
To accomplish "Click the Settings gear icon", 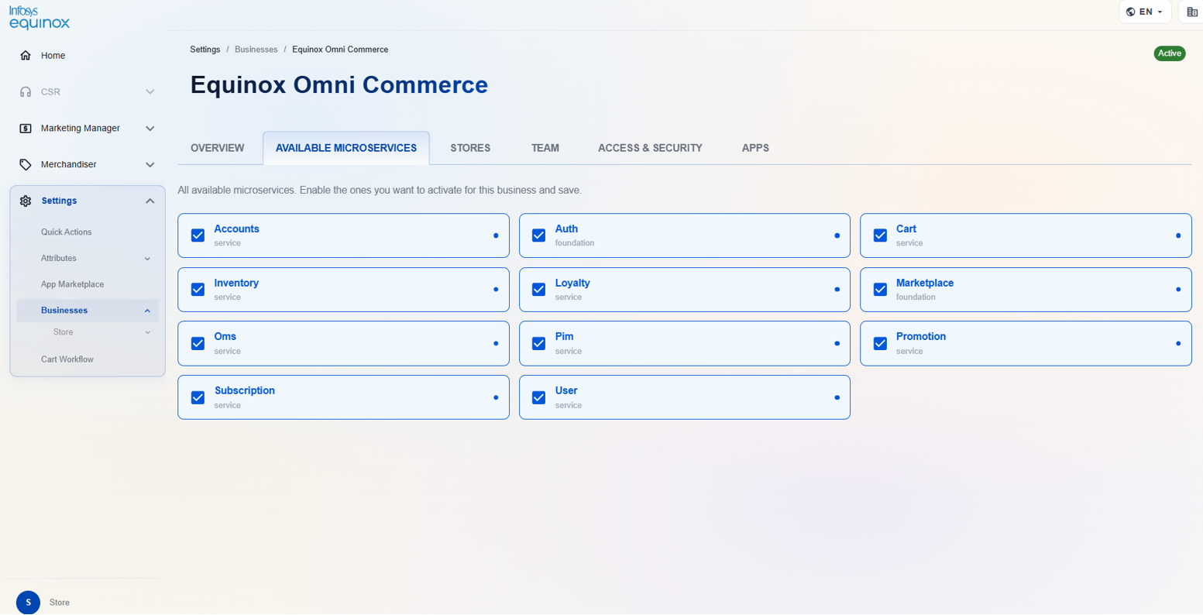I will [26, 201].
